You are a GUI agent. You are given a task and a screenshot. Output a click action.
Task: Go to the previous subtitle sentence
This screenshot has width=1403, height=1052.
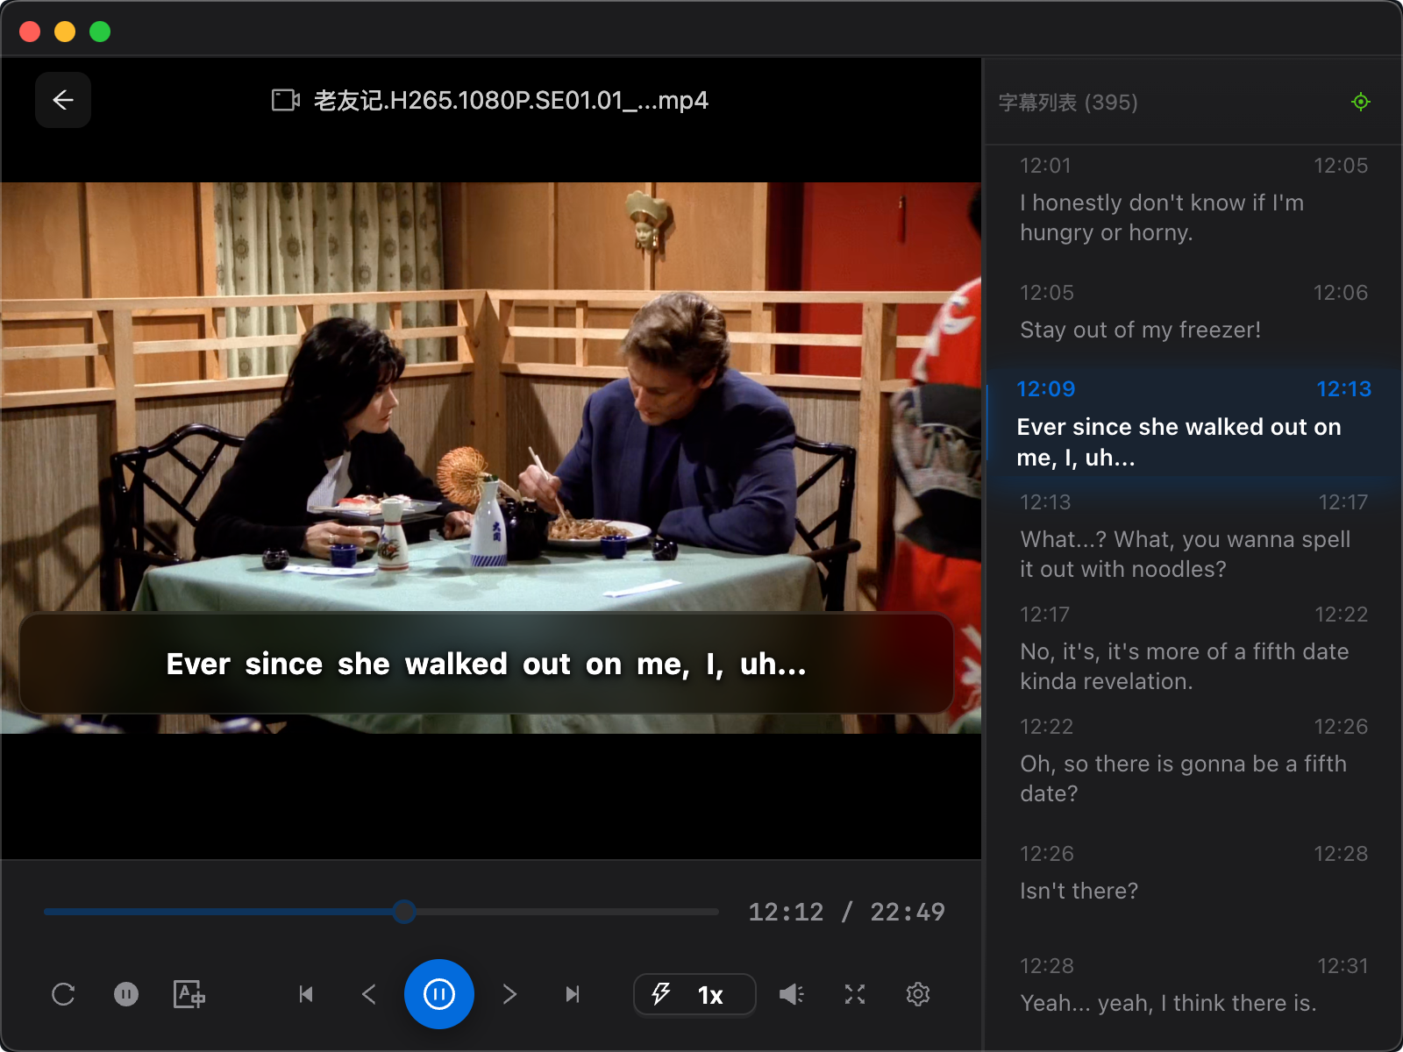tap(369, 994)
